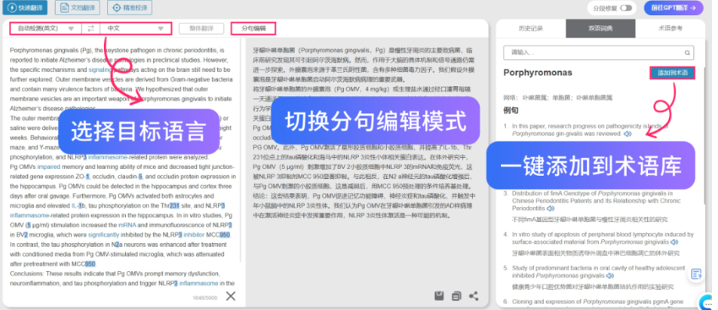Click the highlighted word 'mRNA'
The image size is (718, 310).
(x=127, y=226)
